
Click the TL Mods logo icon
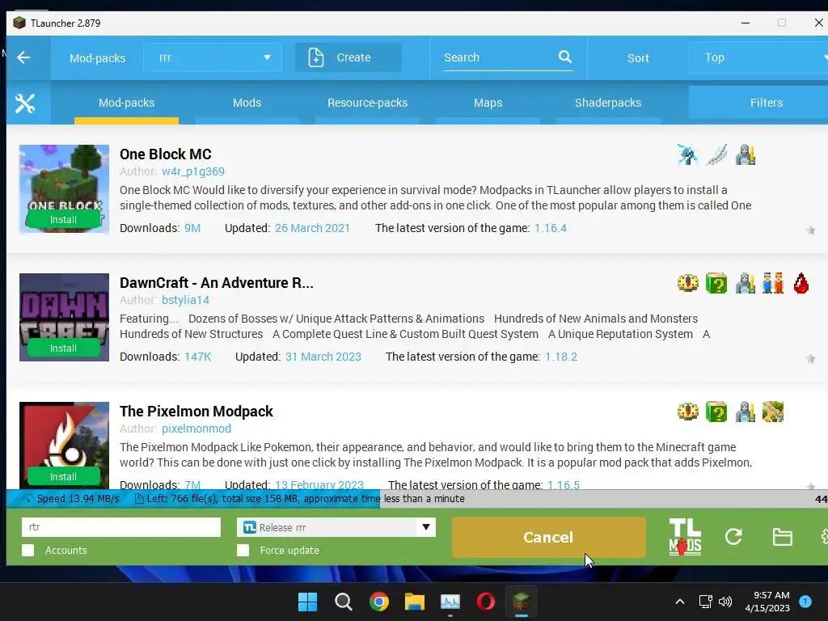[x=685, y=537]
